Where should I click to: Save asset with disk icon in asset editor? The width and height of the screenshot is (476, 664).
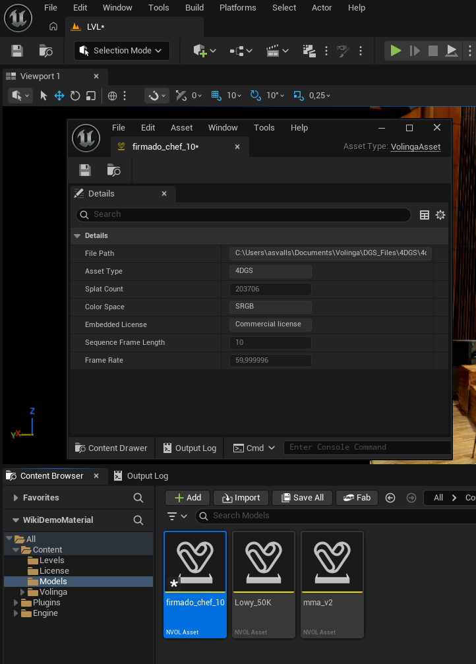coord(85,170)
